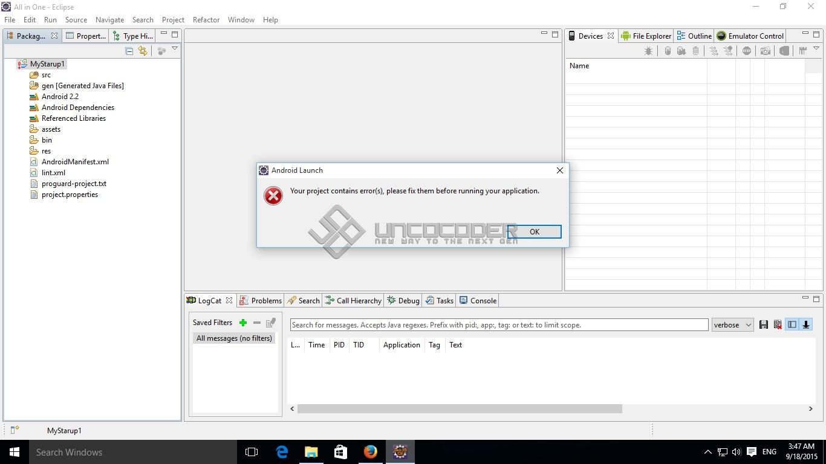
Task: Click the LogCat horizontal scrollbar thumb
Action: (x=460, y=409)
